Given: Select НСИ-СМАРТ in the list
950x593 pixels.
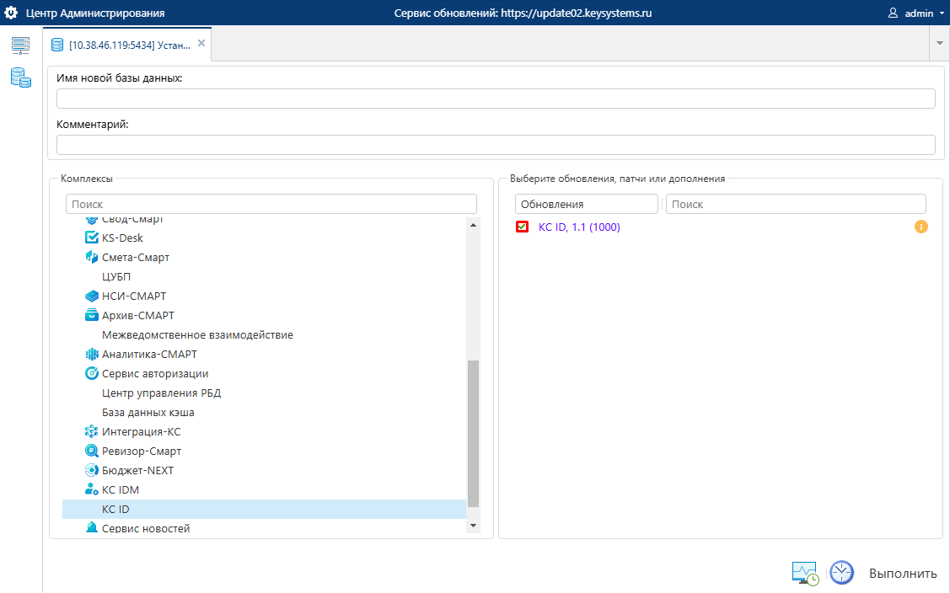Looking at the screenshot, I should 134,296.
